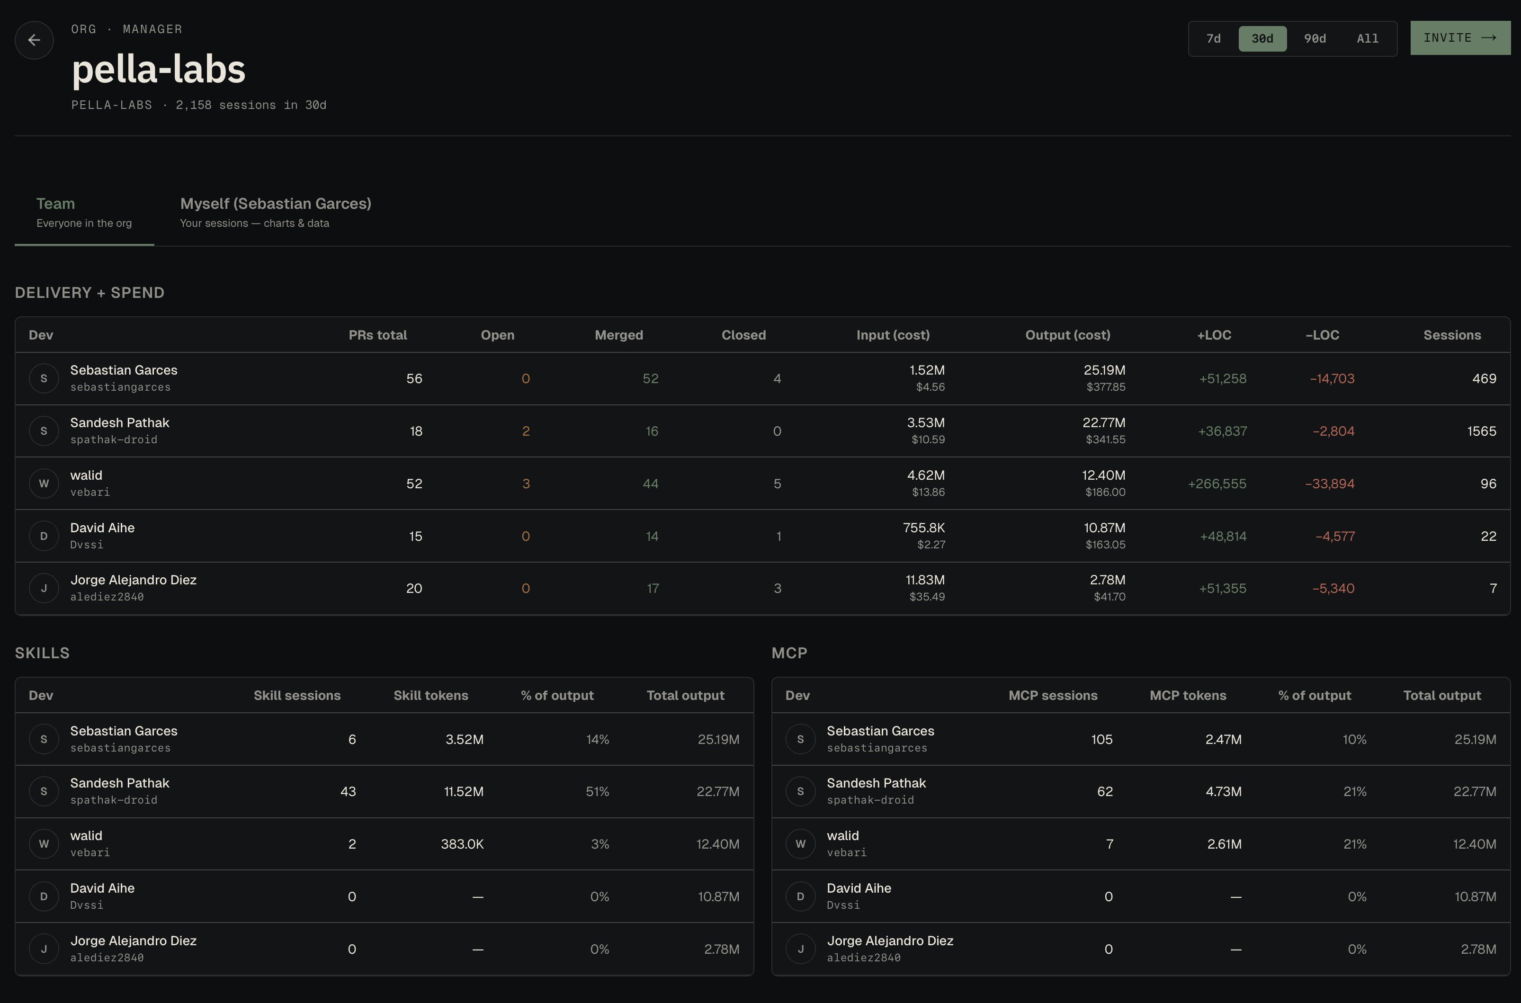1521x1003 pixels.
Task: Click walid avatar in Skills table
Action: [44, 844]
